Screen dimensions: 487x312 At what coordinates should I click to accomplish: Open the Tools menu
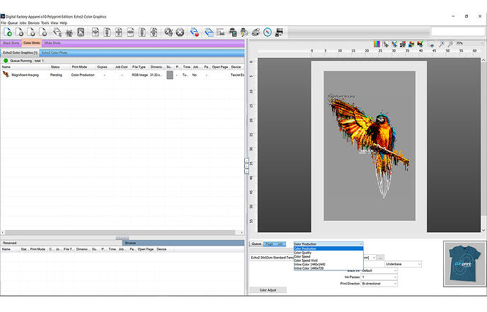pos(45,23)
